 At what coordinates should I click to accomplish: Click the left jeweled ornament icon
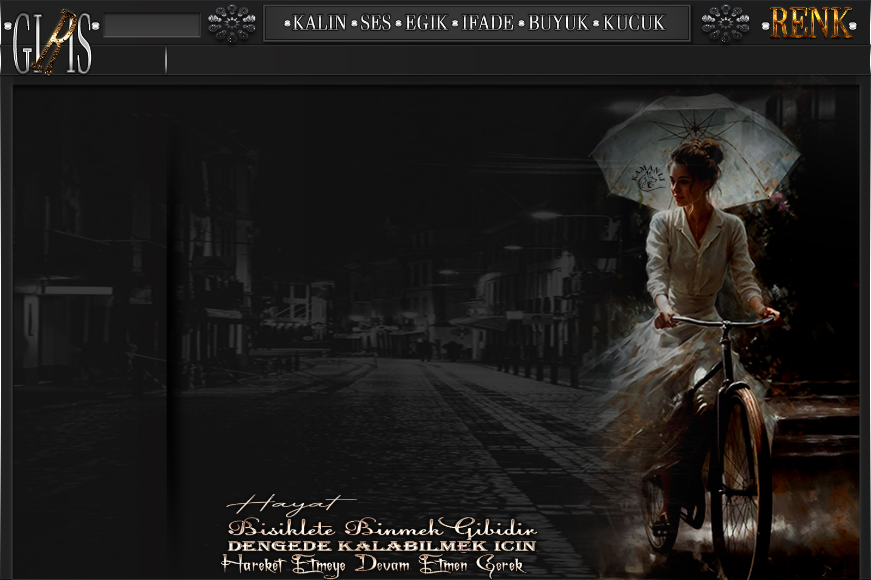pyautogui.click(x=232, y=23)
